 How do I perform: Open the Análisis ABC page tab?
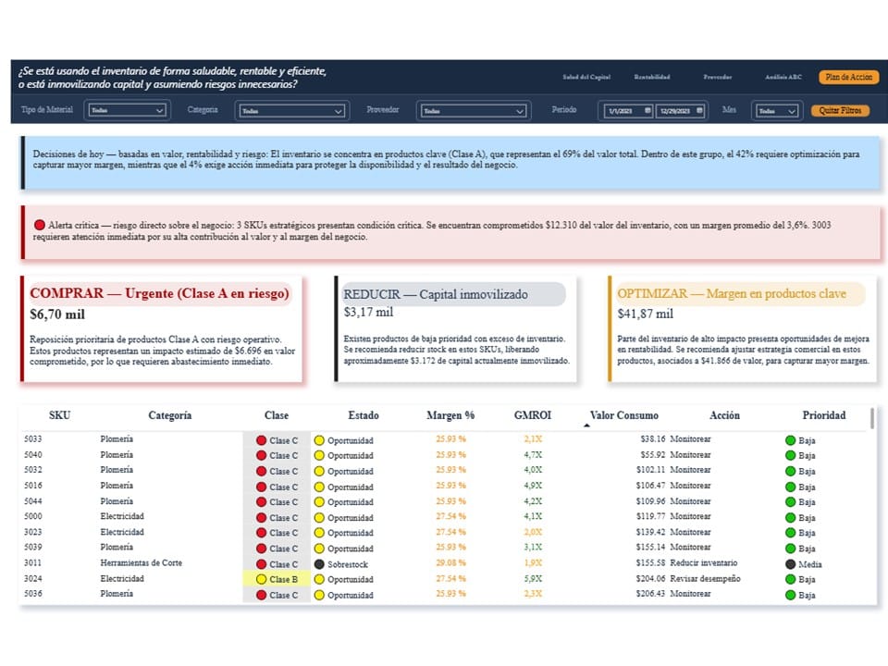[783, 77]
